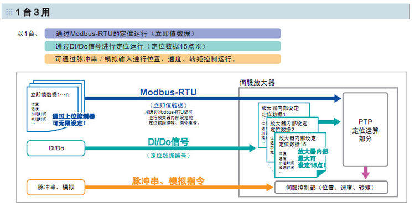
Task: Select the 脉冲串、模拟 rounded box
Action: 56,187
